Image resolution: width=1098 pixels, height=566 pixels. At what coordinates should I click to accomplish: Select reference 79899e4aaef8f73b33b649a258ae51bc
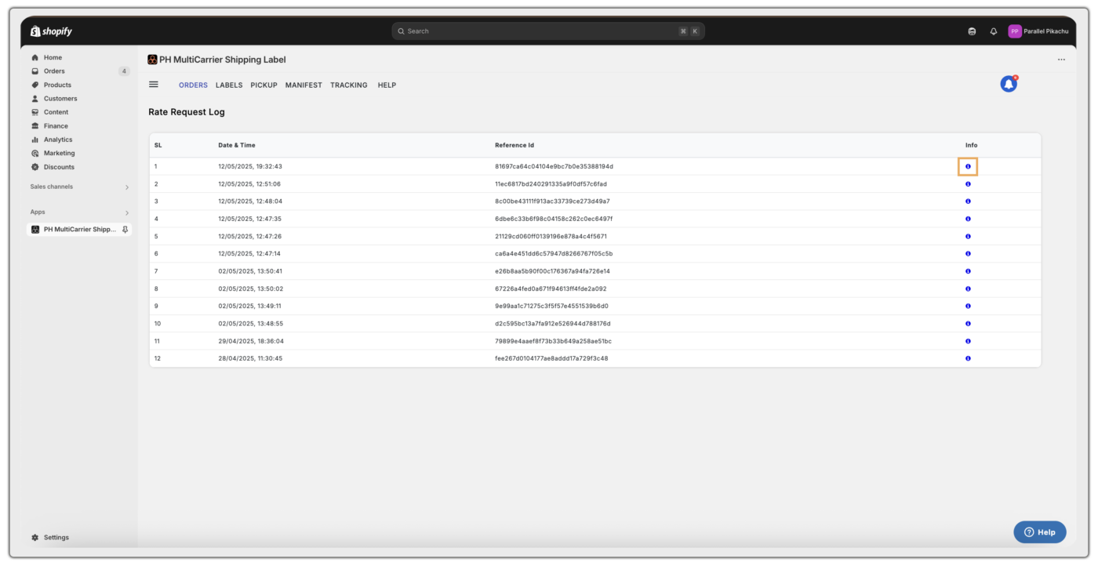coord(553,341)
